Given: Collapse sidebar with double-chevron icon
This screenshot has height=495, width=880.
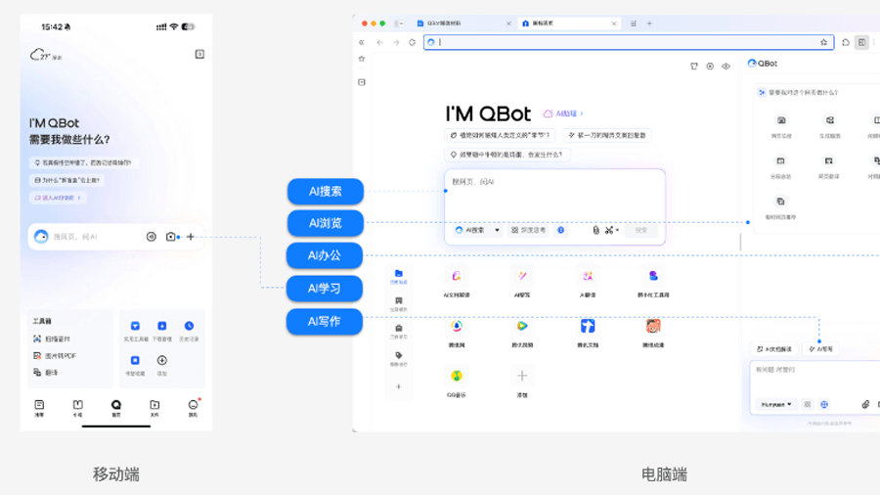Looking at the screenshot, I should pos(362,42).
